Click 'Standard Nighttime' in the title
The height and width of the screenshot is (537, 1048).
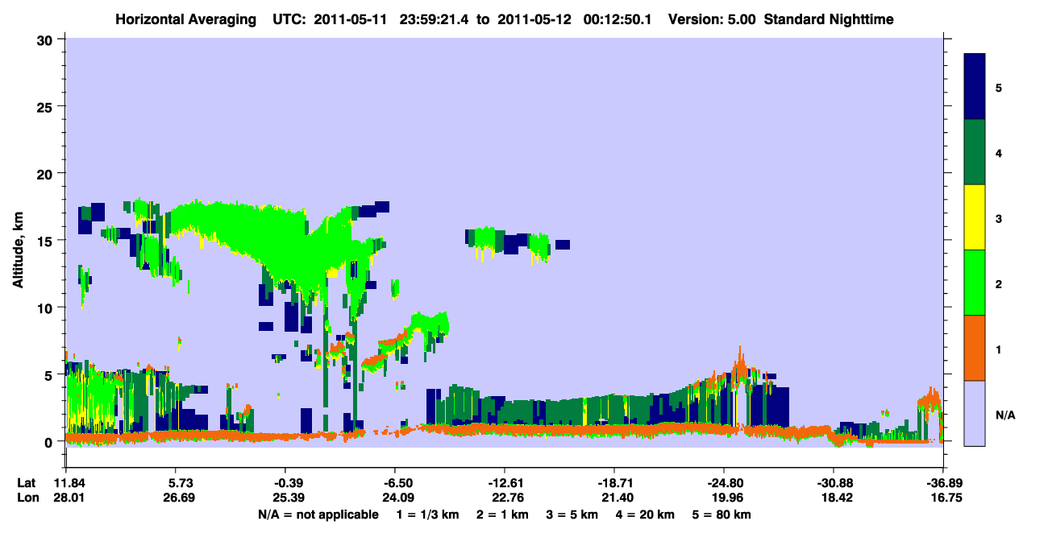[828, 19]
